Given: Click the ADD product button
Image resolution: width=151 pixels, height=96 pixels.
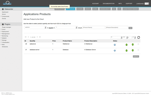Looking at the screenshot, I should tap(130, 28).
